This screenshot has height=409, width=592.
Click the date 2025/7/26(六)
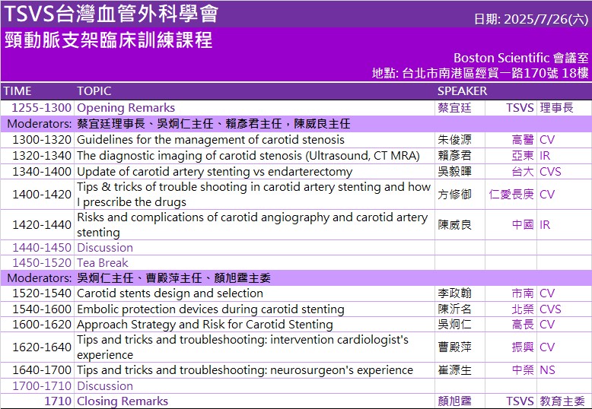coord(546,19)
